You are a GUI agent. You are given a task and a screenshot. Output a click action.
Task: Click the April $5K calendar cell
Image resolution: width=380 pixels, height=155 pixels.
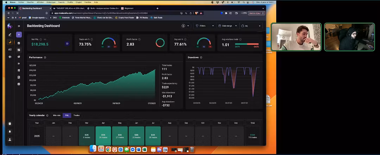pyautogui.click(x=103, y=136)
